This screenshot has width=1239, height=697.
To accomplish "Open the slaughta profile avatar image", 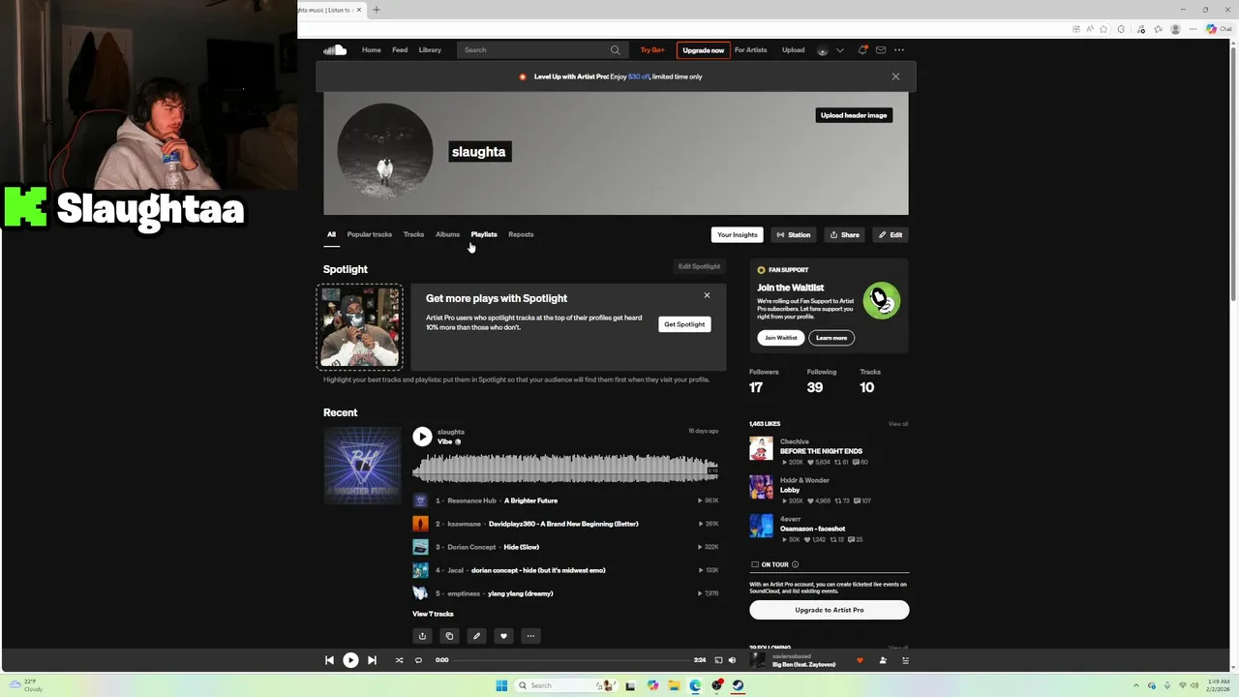I will click(385, 152).
